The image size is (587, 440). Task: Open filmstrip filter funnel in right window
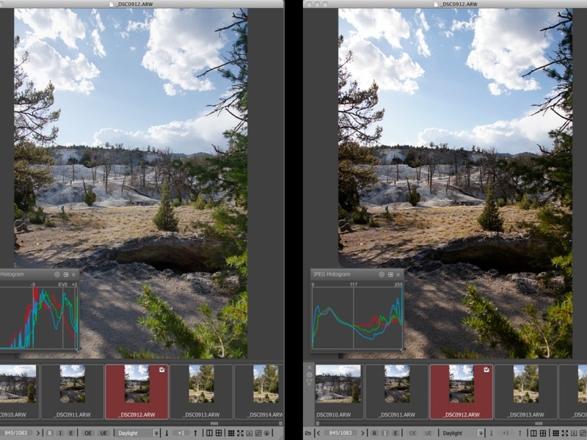point(309,382)
